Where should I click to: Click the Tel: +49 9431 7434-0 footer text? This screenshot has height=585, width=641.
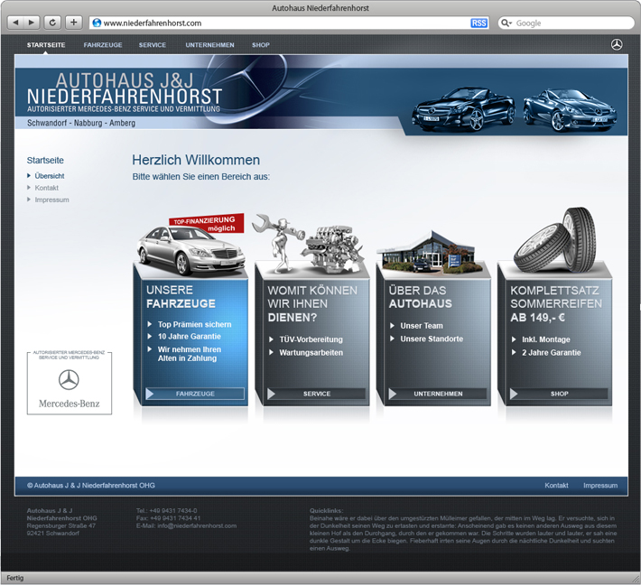pos(166,511)
